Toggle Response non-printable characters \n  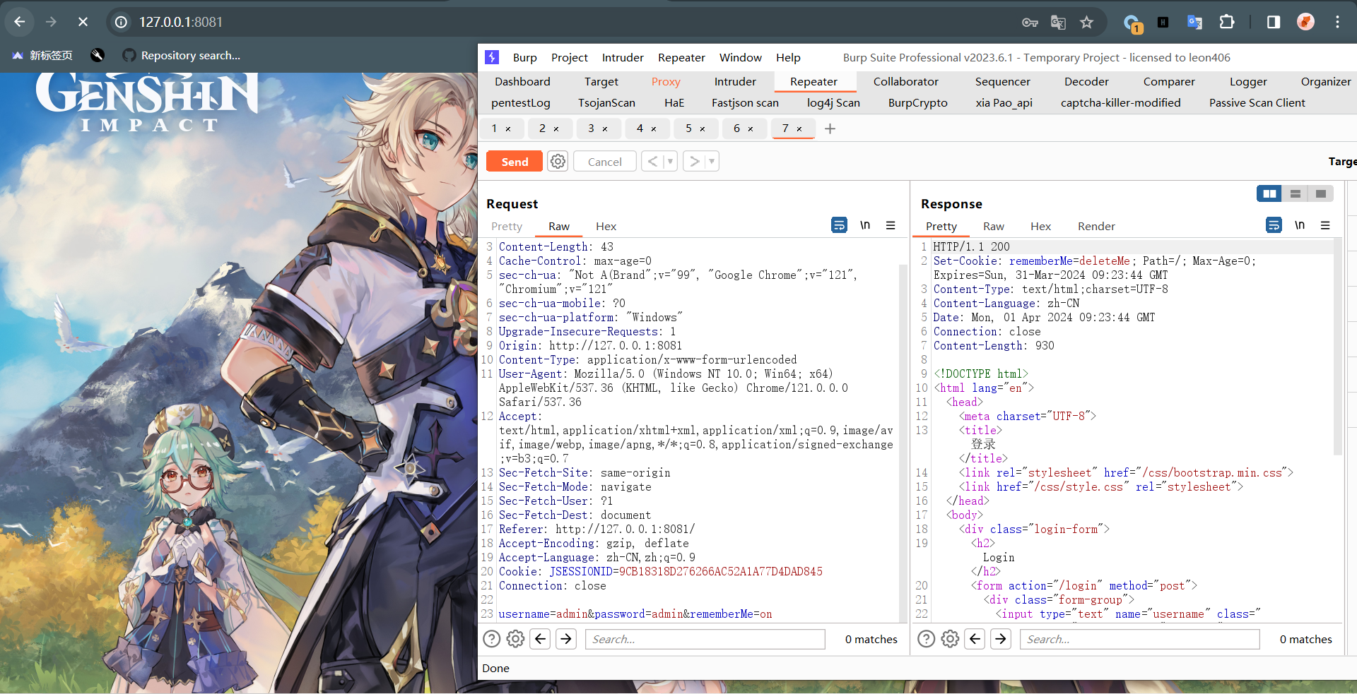(x=1300, y=225)
